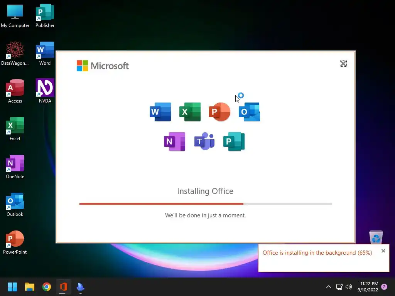Show hidden system tray icons

coord(329,287)
